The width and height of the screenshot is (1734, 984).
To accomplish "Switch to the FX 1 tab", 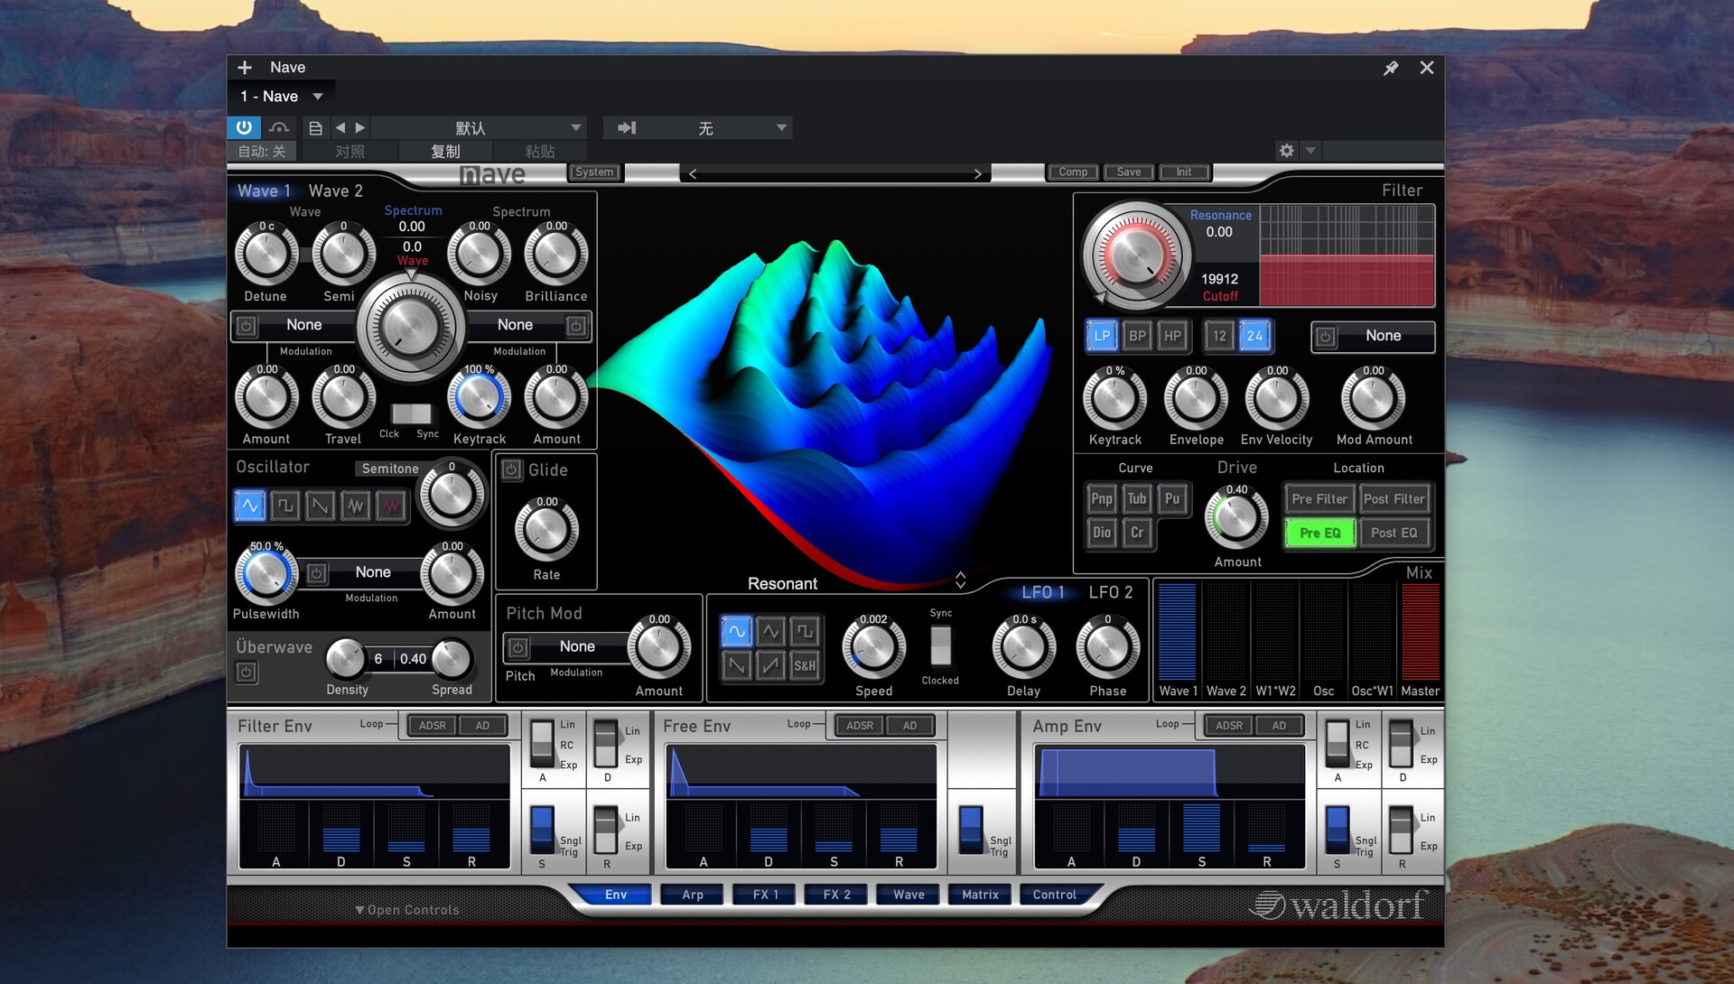I will click(x=764, y=895).
